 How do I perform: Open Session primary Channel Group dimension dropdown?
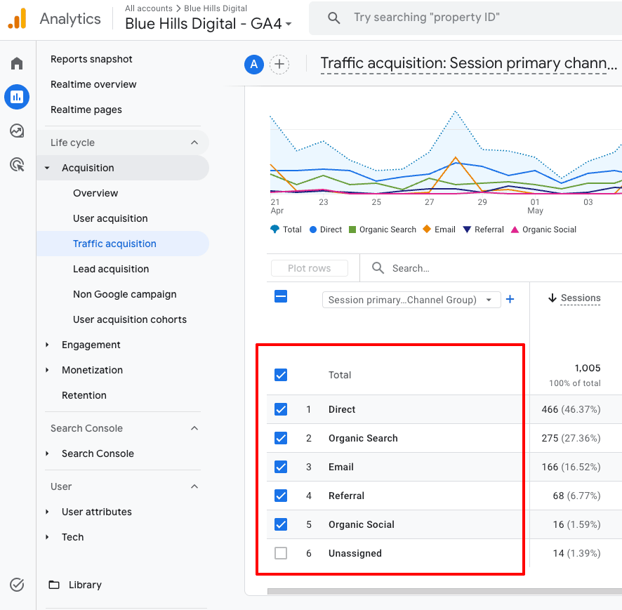click(x=411, y=300)
